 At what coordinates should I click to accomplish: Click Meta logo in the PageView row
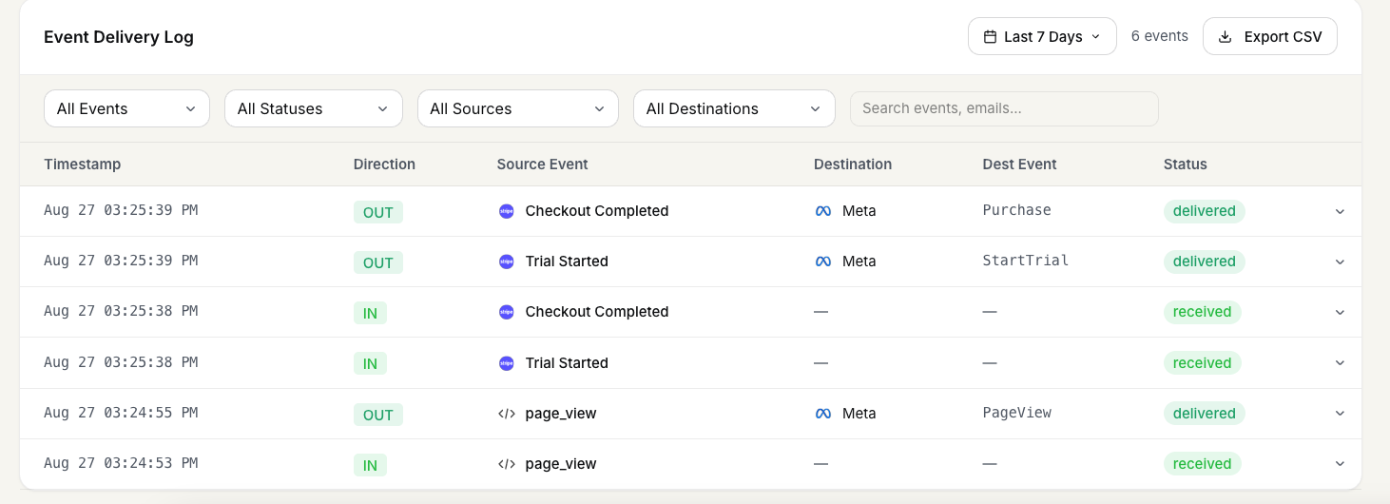pyautogui.click(x=823, y=414)
